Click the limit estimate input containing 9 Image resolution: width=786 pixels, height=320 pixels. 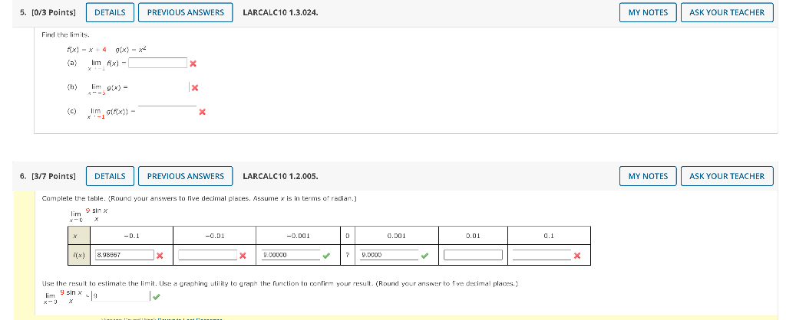click(x=121, y=296)
